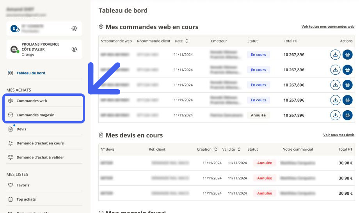
Task: Click the document icon beside Mes devis en cours
Action: 101,135
